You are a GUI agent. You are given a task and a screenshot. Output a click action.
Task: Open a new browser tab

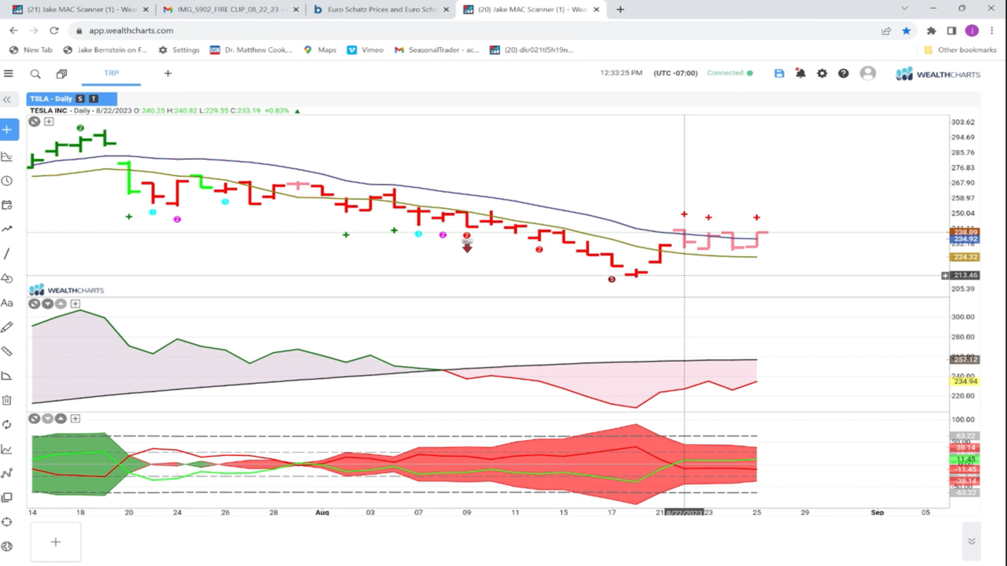click(x=620, y=9)
